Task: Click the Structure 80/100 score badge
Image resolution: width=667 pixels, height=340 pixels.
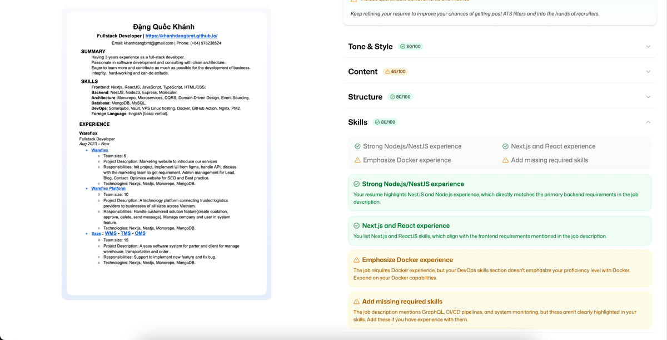Action: (400, 97)
